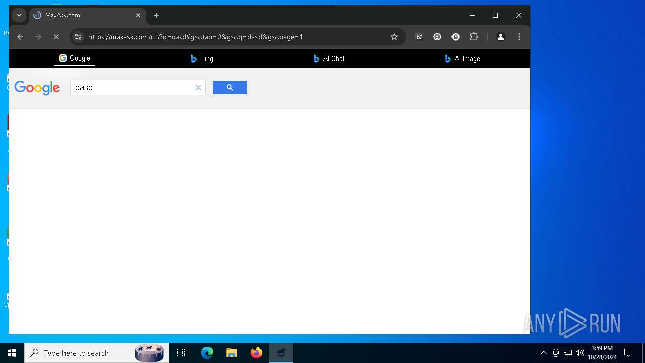Launch Firefox from the taskbar
This screenshot has width=645, height=363.
(x=256, y=353)
